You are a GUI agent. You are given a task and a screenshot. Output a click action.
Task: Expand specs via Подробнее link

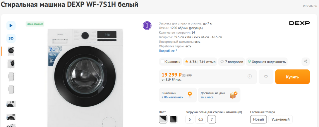(168, 51)
